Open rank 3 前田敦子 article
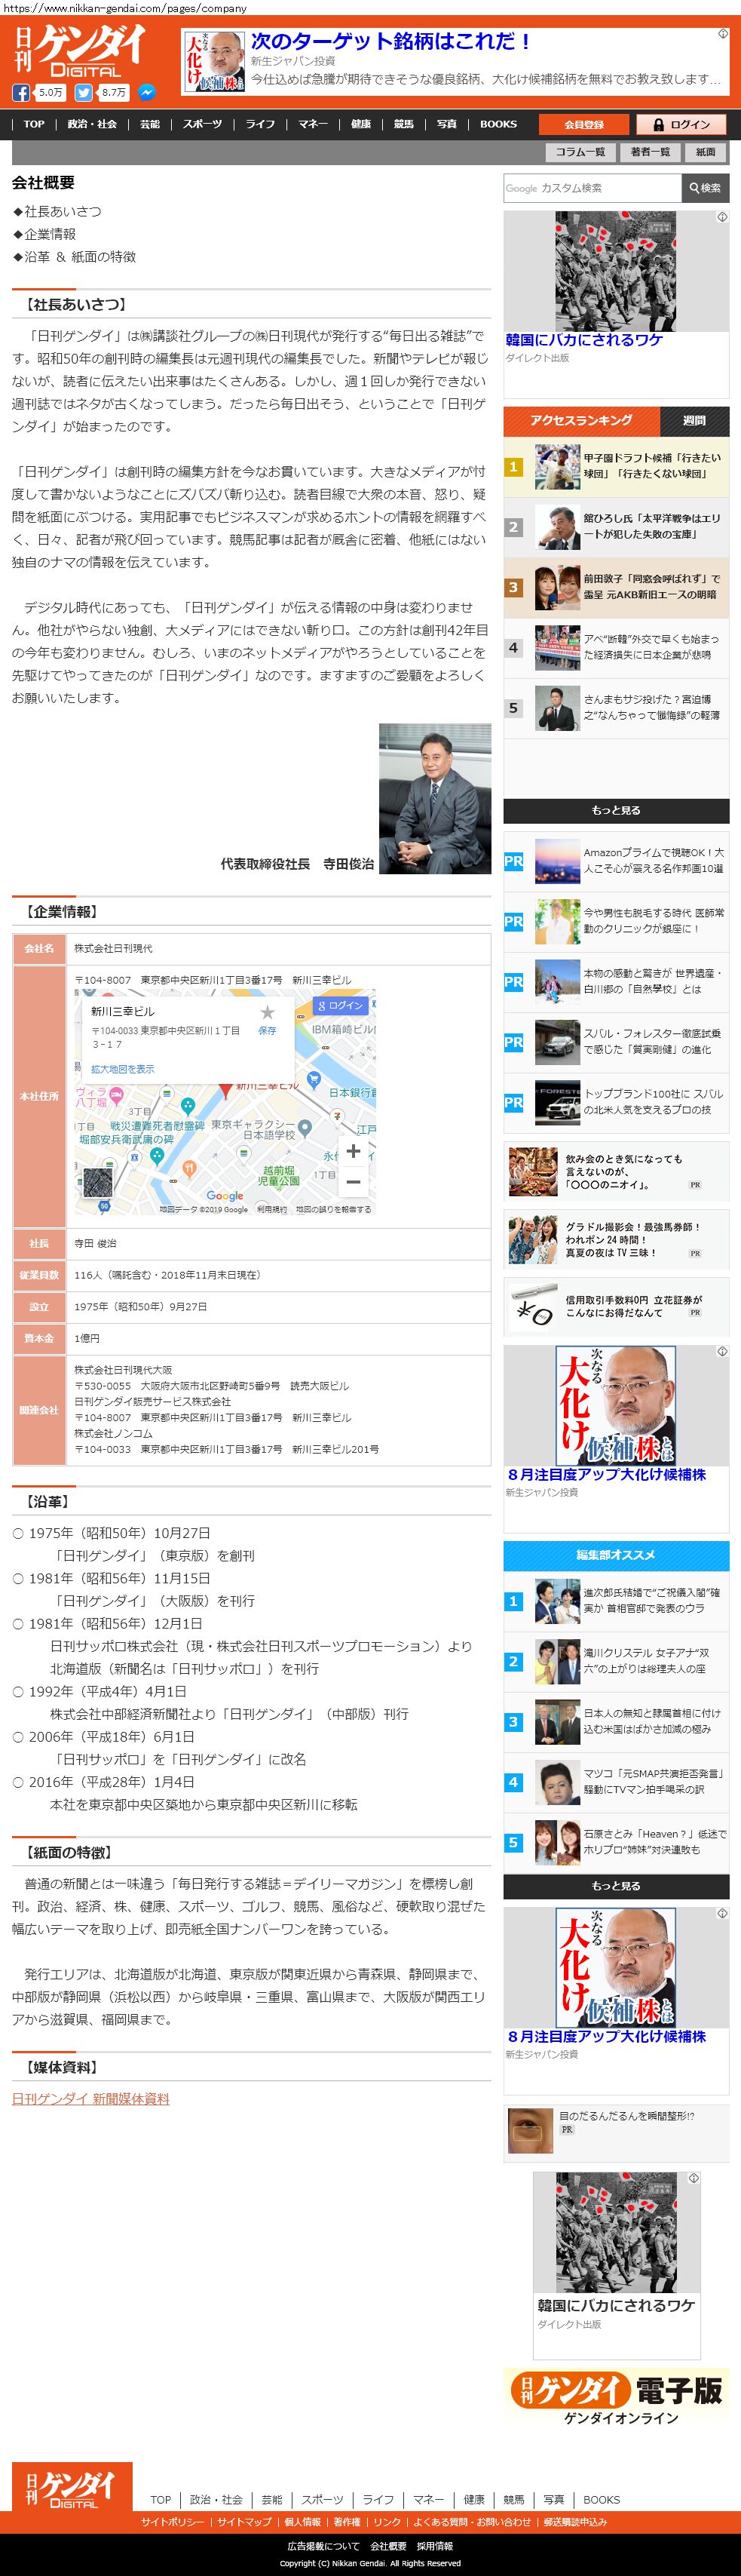 (616, 587)
